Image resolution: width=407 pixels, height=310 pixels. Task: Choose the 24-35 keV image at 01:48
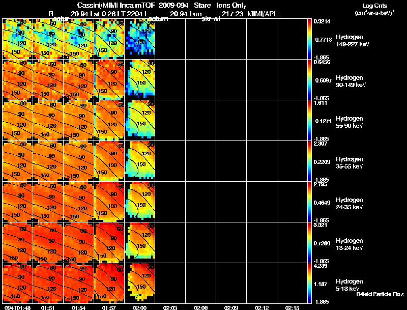[x=17, y=202]
